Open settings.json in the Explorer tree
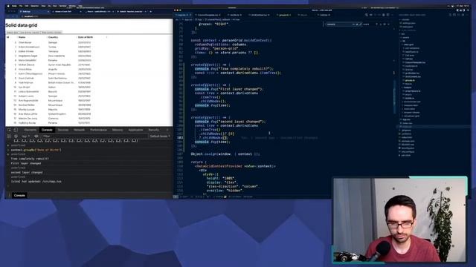This screenshot has width=476, height=267. 408,23
